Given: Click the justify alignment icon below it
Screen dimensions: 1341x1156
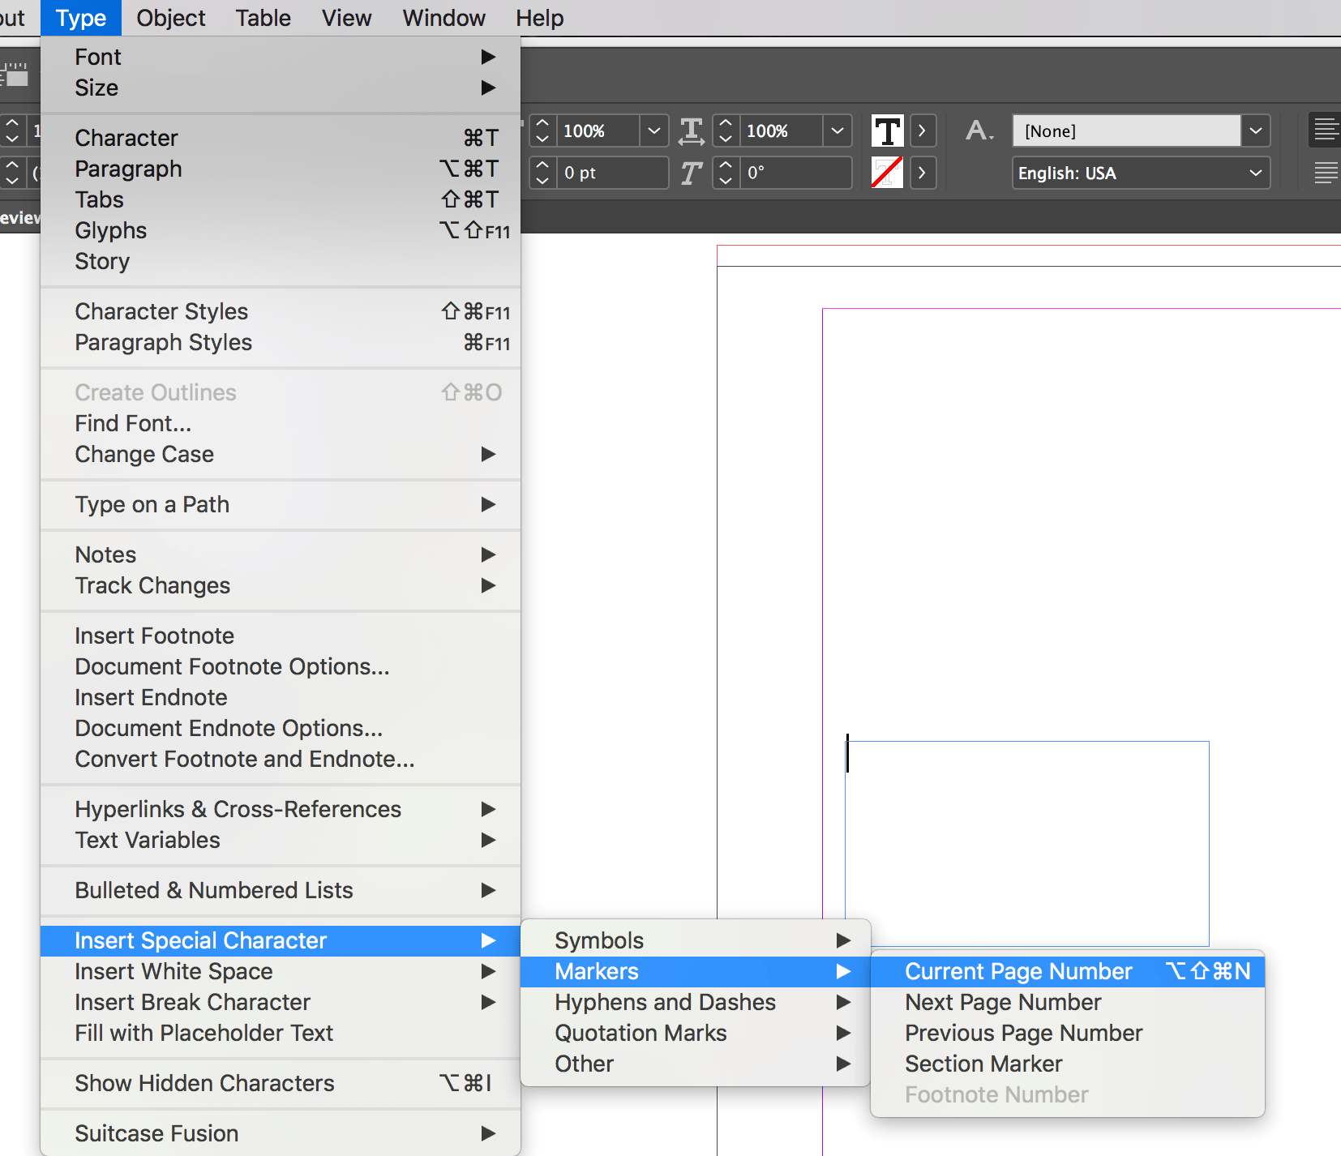Looking at the screenshot, I should pyautogui.click(x=1327, y=172).
